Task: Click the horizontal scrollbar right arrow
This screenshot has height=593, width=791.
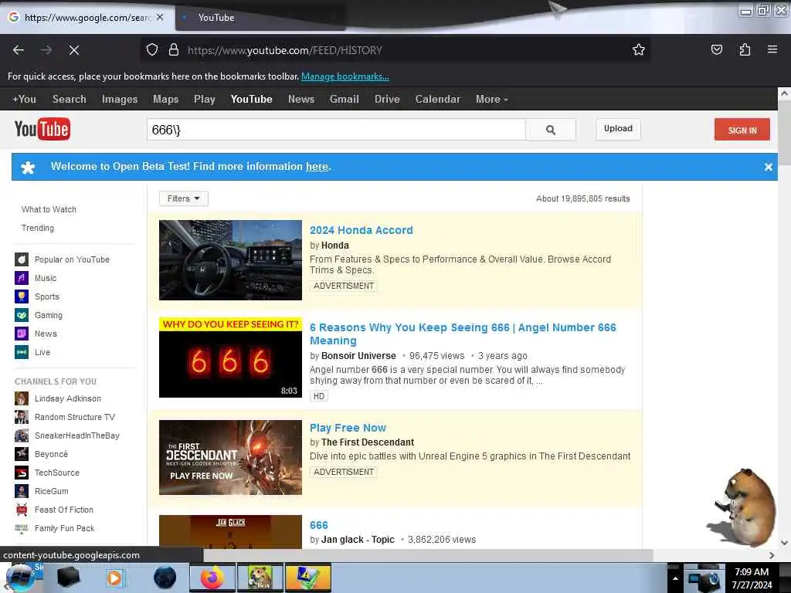Action: (x=772, y=555)
